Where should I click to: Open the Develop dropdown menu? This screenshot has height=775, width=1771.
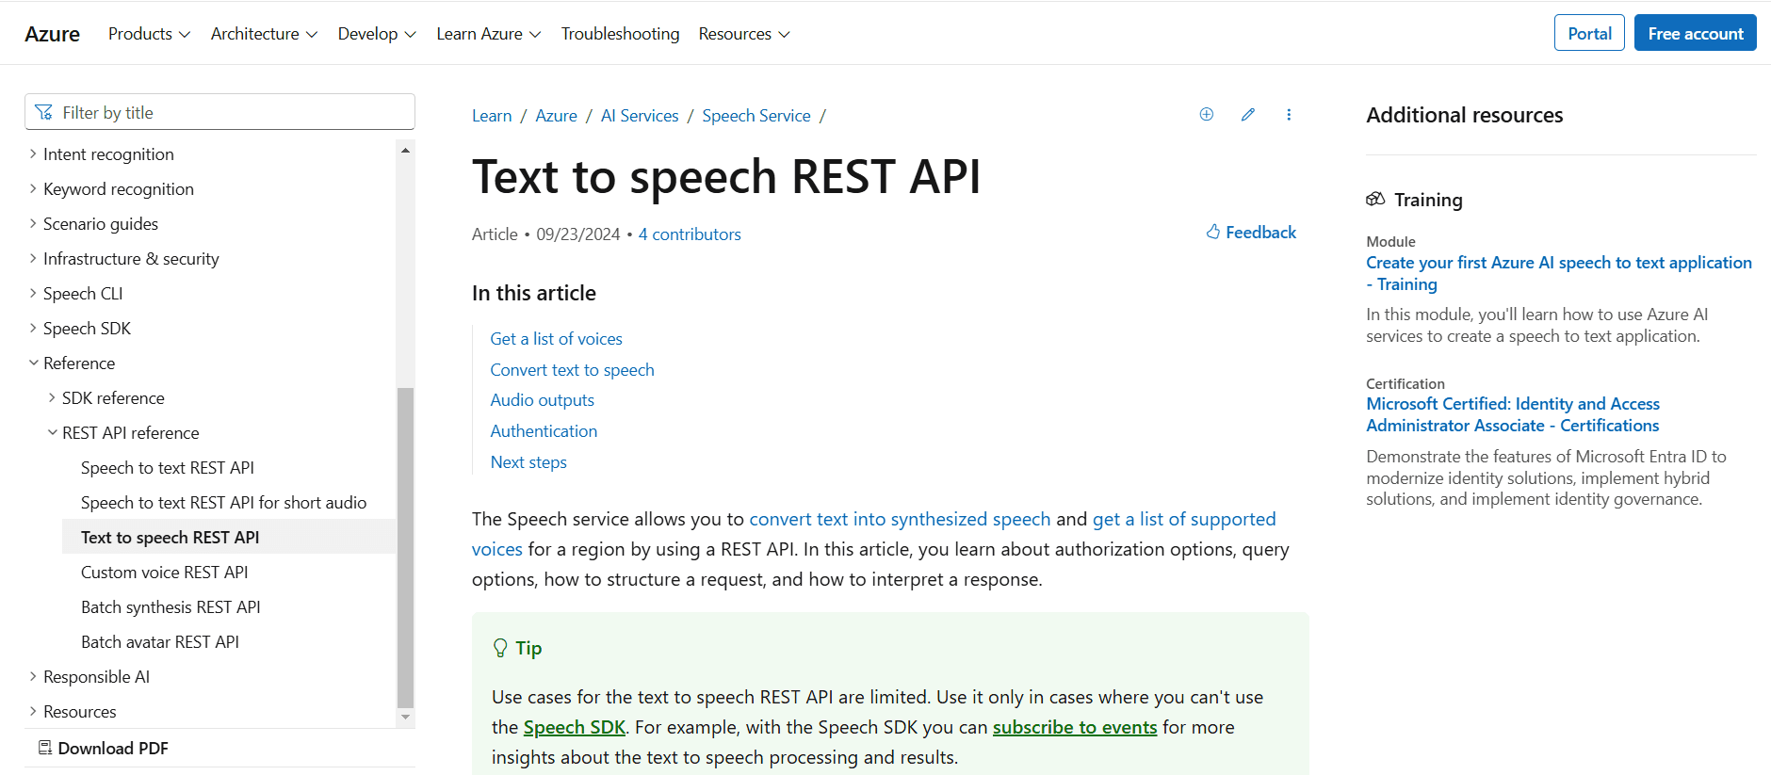pos(377,34)
